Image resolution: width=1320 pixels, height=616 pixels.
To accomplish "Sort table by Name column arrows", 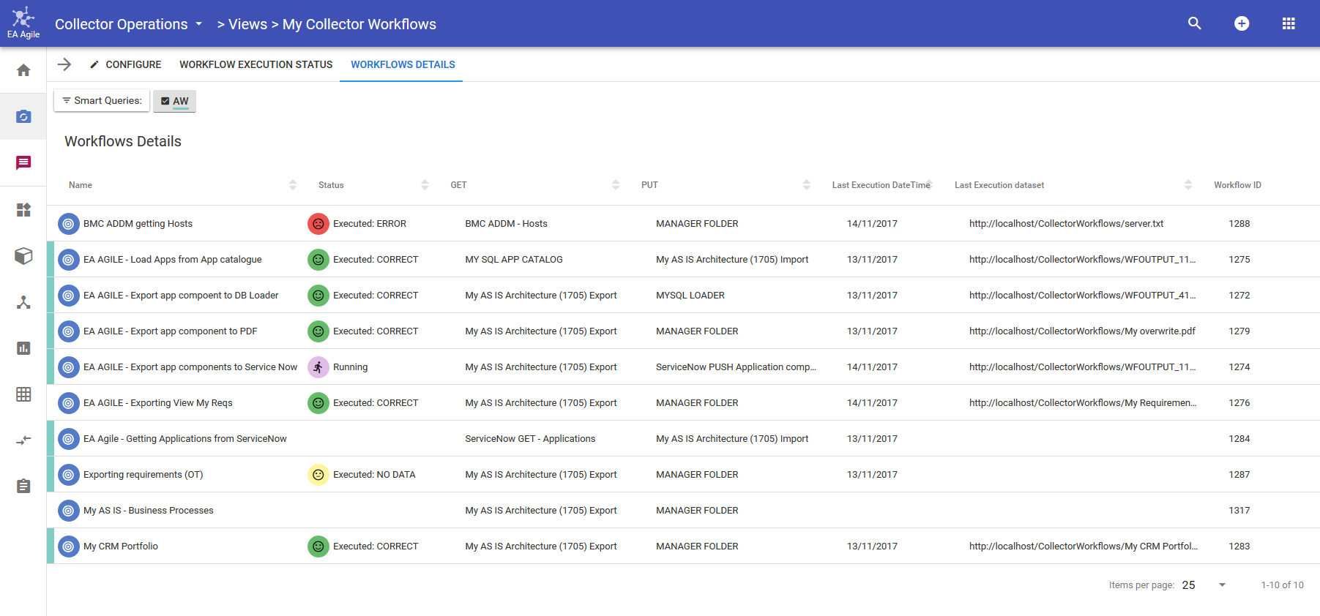I will coord(293,185).
